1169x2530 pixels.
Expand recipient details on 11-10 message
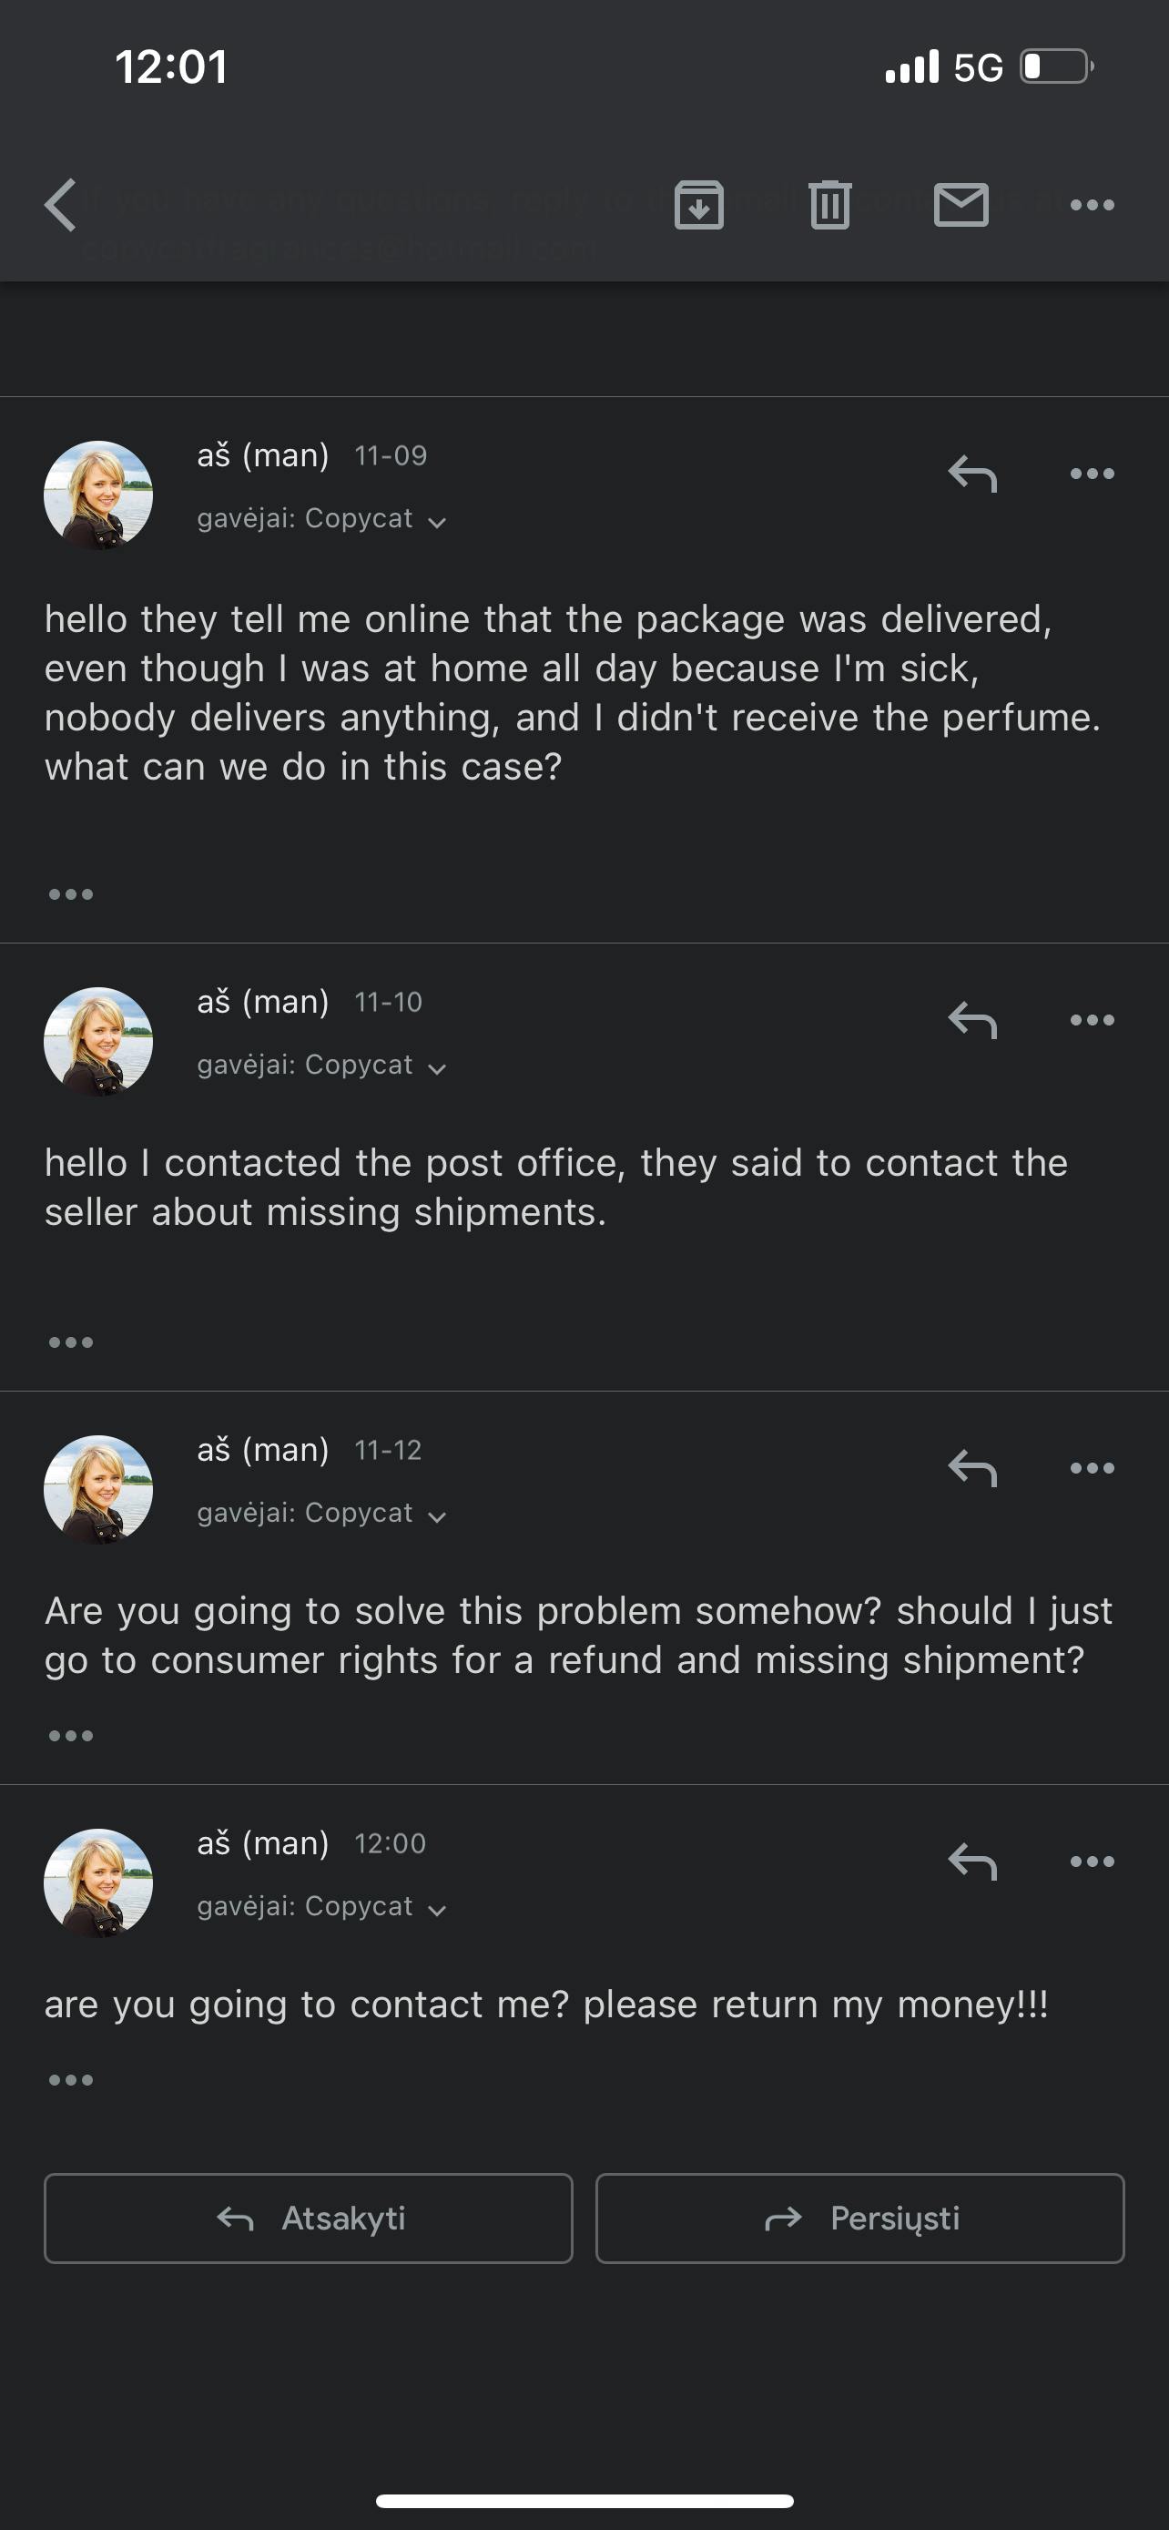click(438, 1067)
